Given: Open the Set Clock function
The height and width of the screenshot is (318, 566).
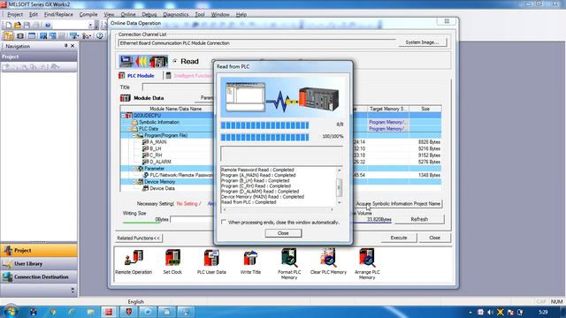Looking at the screenshot, I should click(x=172, y=262).
